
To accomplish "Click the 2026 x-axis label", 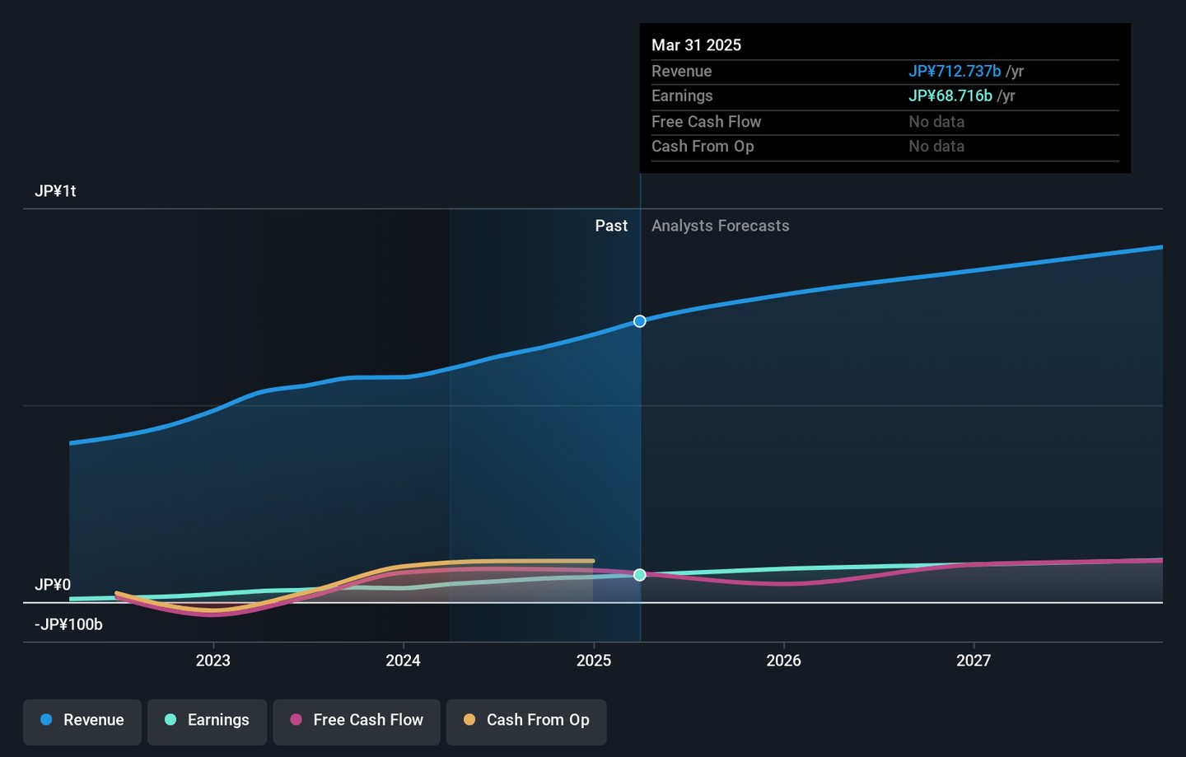I will pos(784,661).
